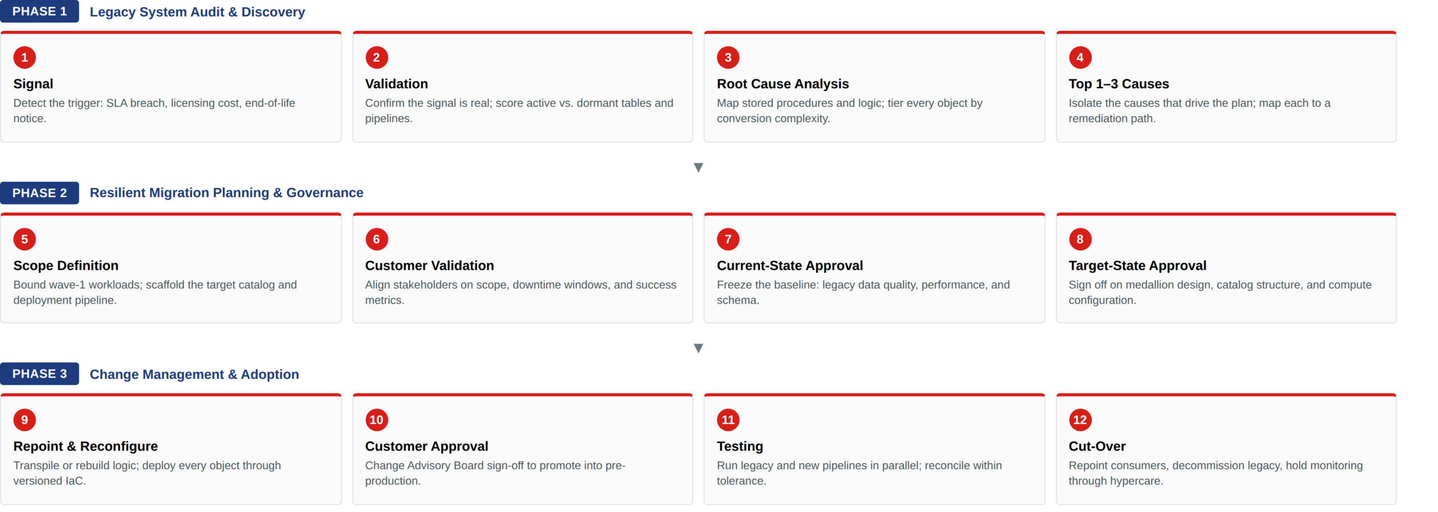
Task: Click 'Resilient Migration Planning & Governance' heading
Action: point(226,193)
